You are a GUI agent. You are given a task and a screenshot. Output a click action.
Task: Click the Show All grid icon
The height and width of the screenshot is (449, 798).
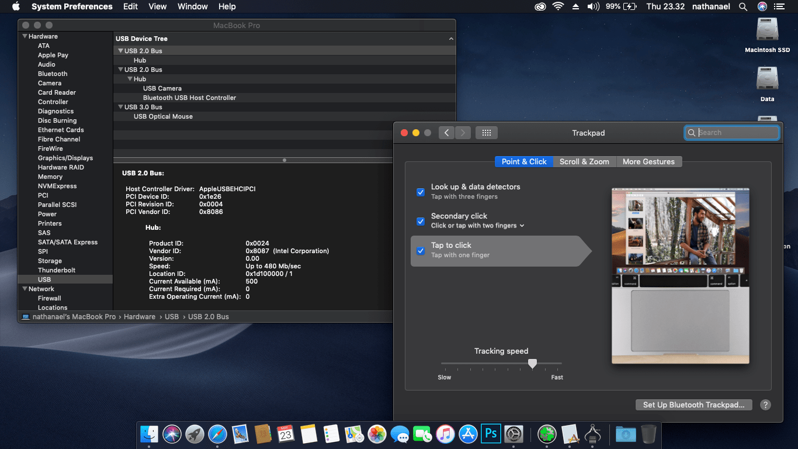tap(486, 133)
